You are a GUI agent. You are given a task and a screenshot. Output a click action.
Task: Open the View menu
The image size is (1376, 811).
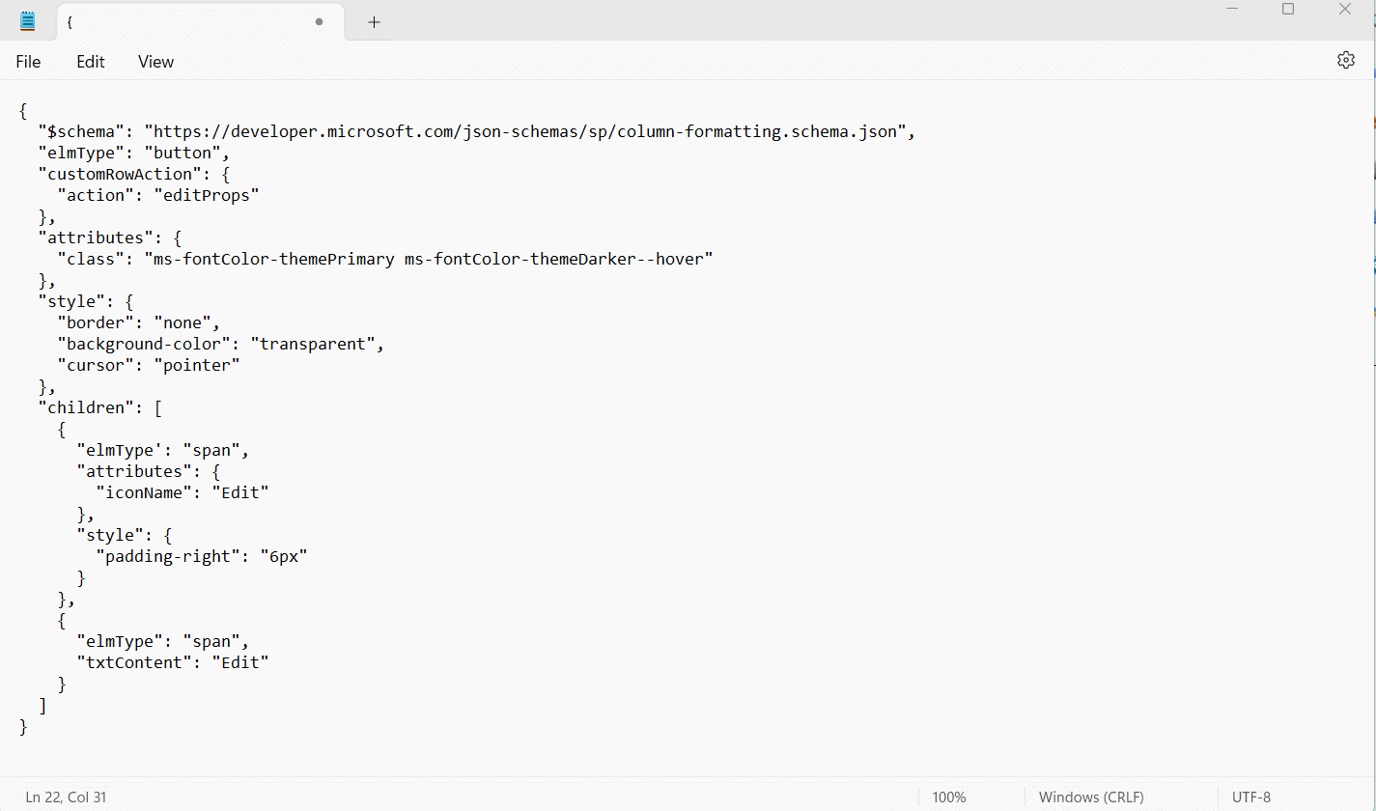[155, 62]
